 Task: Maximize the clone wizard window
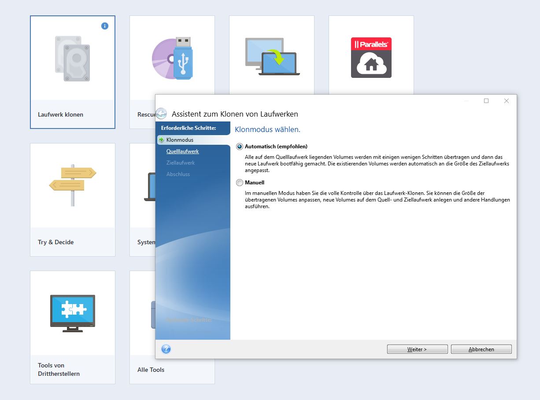pyautogui.click(x=486, y=101)
